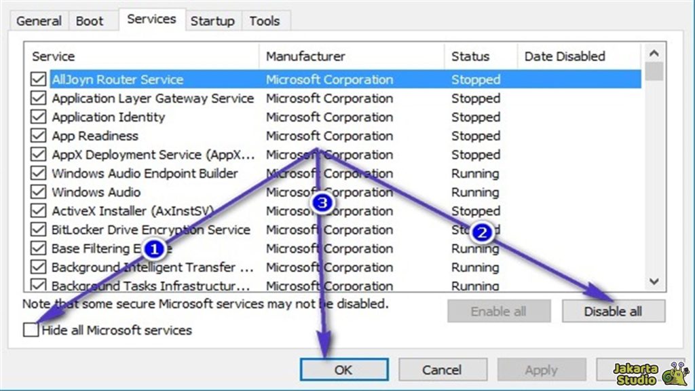This screenshot has height=391, width=695.
Task: Open the General tab
Action: [39, 21]
